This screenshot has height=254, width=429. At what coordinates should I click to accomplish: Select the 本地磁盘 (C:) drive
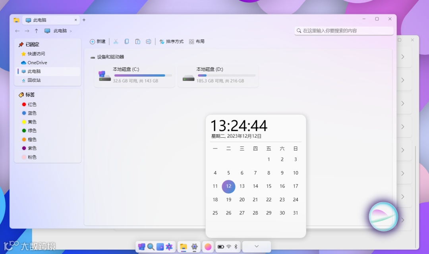(135, 75)
